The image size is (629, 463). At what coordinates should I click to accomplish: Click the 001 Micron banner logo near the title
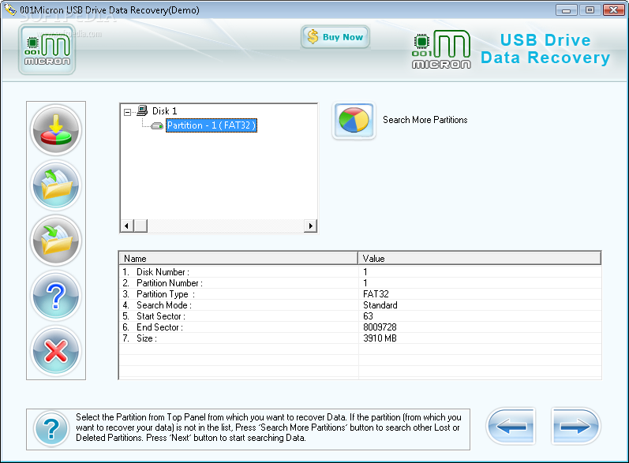coord(441,50)
